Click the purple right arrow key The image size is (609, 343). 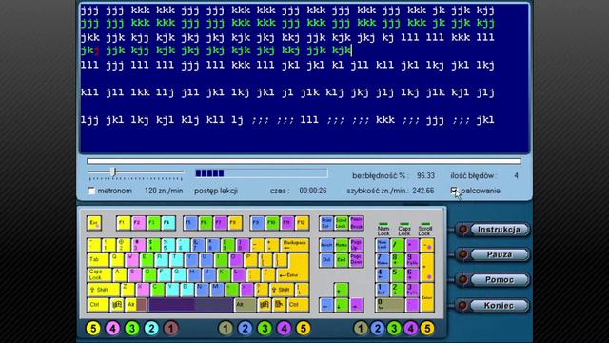(357, 305)
